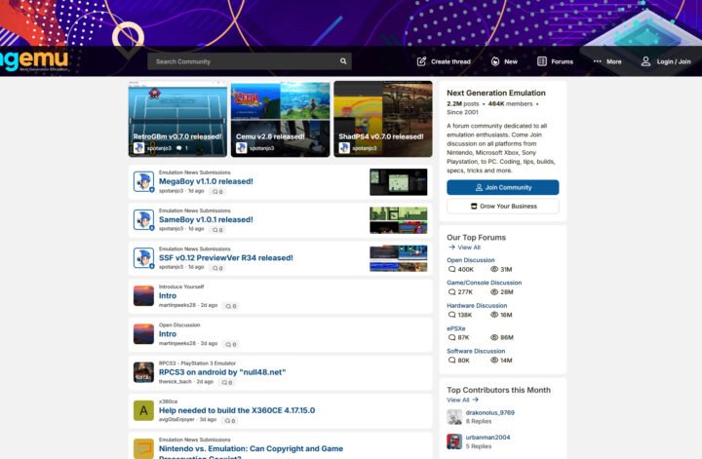
Task: Open drakonolus_9769 contributor profile name
Action: 490,412
